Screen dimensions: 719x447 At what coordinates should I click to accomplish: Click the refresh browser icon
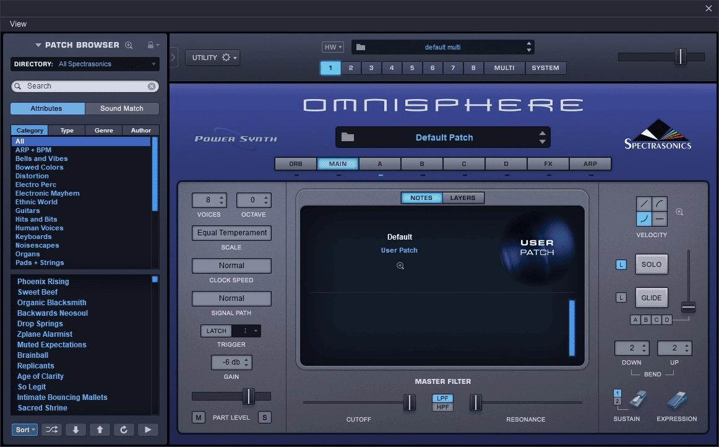pos(124,430)
